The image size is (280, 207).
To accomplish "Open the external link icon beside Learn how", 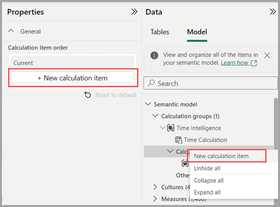I will [254, 63].
